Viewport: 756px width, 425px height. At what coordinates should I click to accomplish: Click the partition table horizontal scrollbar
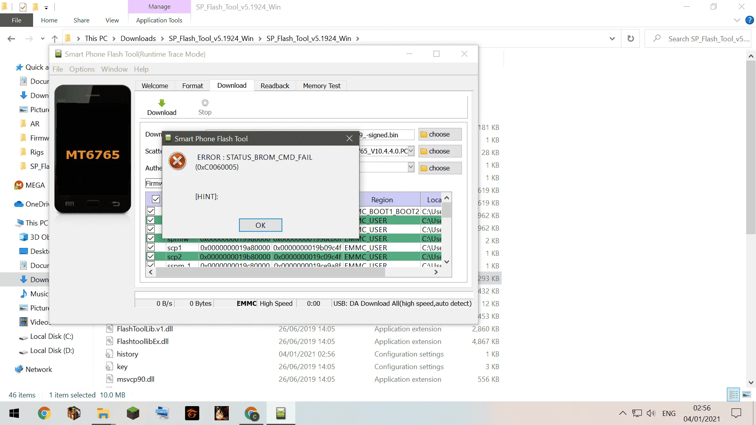click(x=270, y=272)
